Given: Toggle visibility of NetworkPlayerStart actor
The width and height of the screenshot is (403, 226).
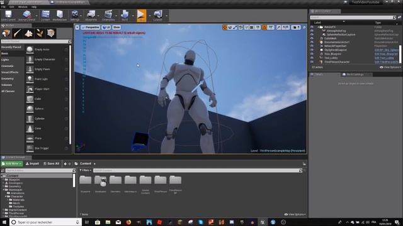Looking at the screenshot, I should (x=312, y=46).
